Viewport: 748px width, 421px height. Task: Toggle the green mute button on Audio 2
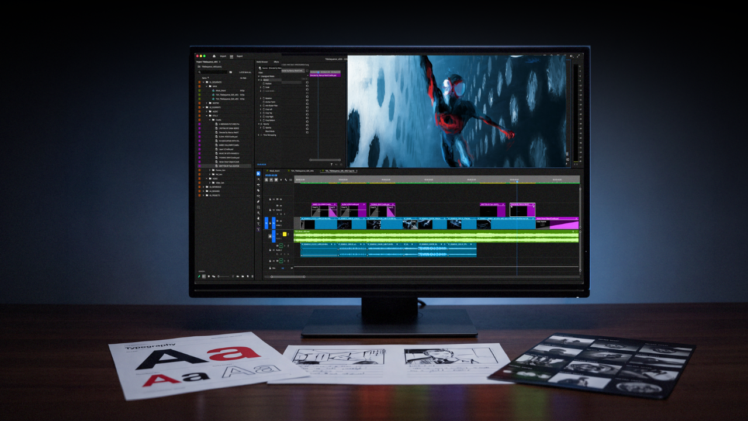(x=281, y=246)
